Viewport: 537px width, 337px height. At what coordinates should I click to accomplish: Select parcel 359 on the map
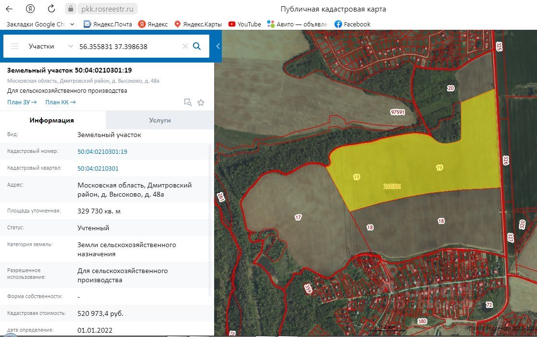(x=308, y=288)
